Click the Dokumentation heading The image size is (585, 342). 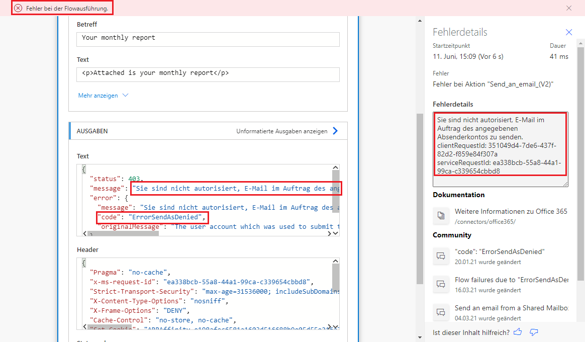458,195
